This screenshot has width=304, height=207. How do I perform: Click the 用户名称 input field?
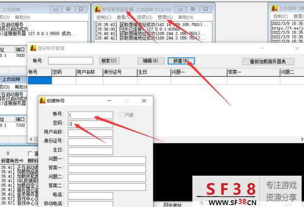(90, 133)
